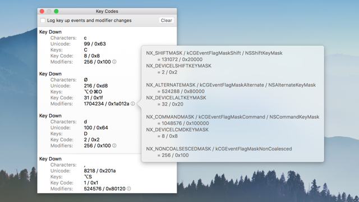The height and width of the screenshot is (202, 359).
Task: Click the Keys value ⌥⇧⌘O
Action: point(93,91)
